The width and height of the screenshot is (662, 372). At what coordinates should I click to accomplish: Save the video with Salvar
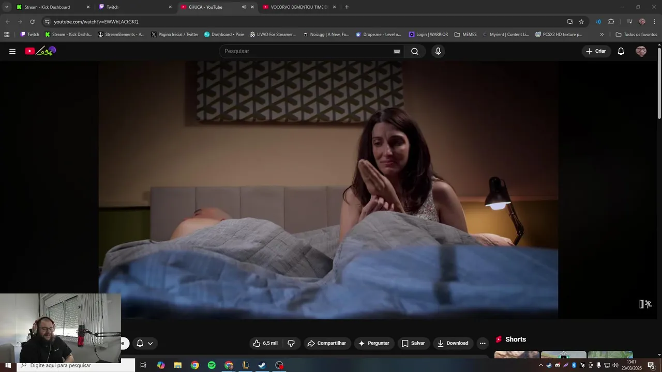click(413, 343)
